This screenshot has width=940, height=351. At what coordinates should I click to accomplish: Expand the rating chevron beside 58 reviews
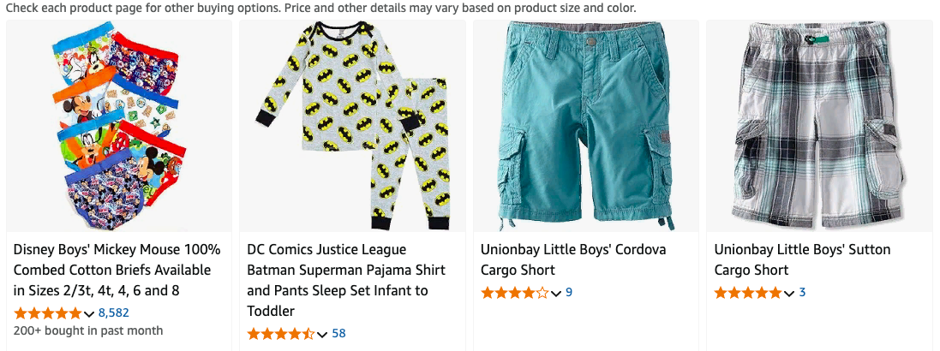[322, 334]
